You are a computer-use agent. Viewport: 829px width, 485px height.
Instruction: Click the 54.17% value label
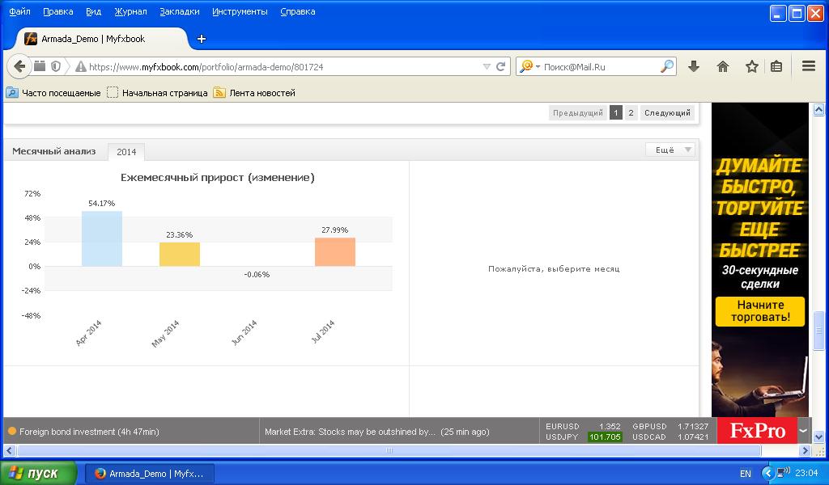(x=101, y=203)
